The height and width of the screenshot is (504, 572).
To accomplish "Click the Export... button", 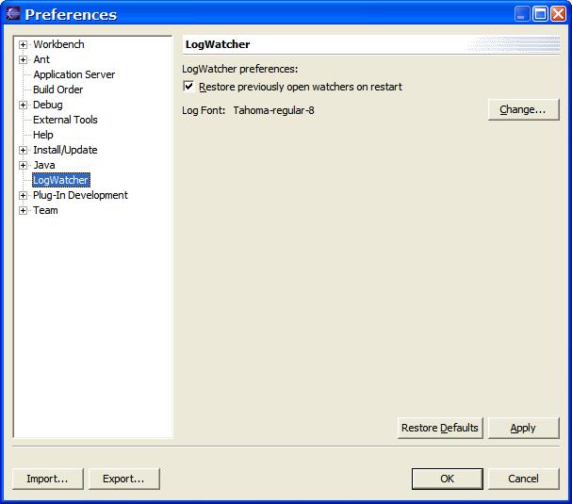I will pos(123,479).
